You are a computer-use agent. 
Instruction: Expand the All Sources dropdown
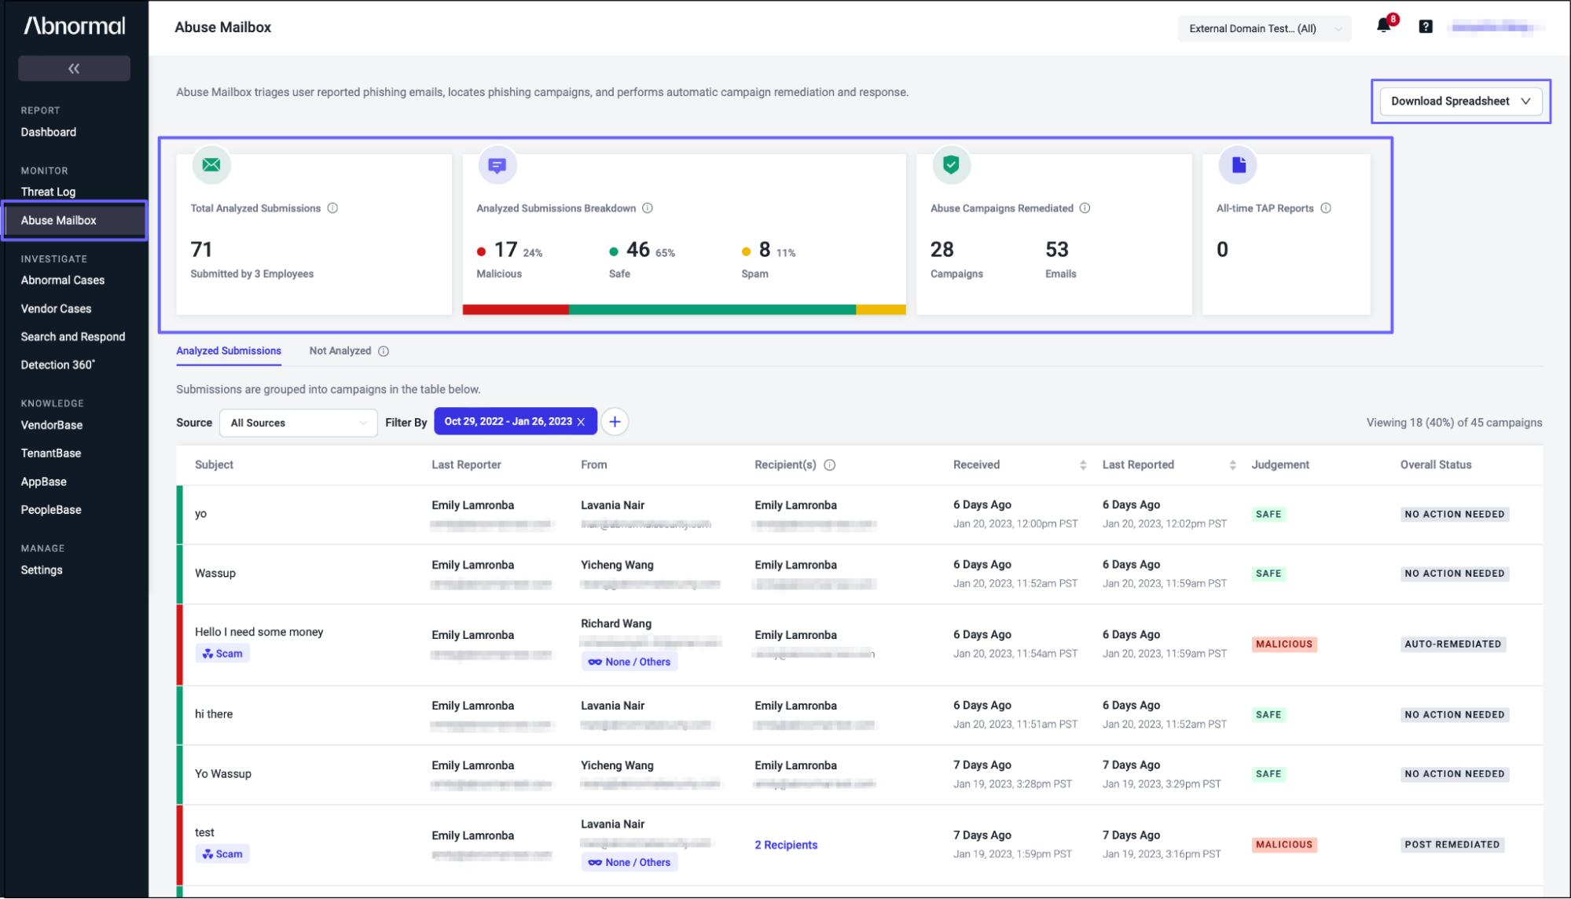click(299, 423)
